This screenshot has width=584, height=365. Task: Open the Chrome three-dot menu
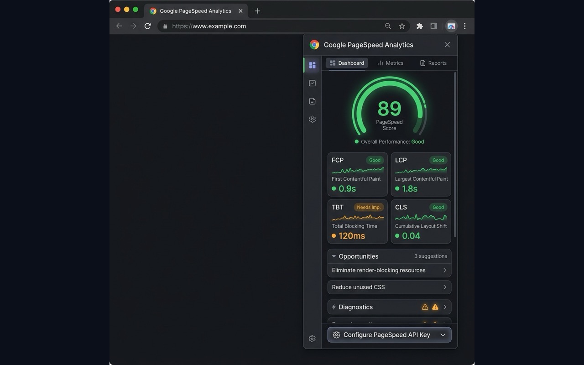pyautogui.click(x=464, y=26)
